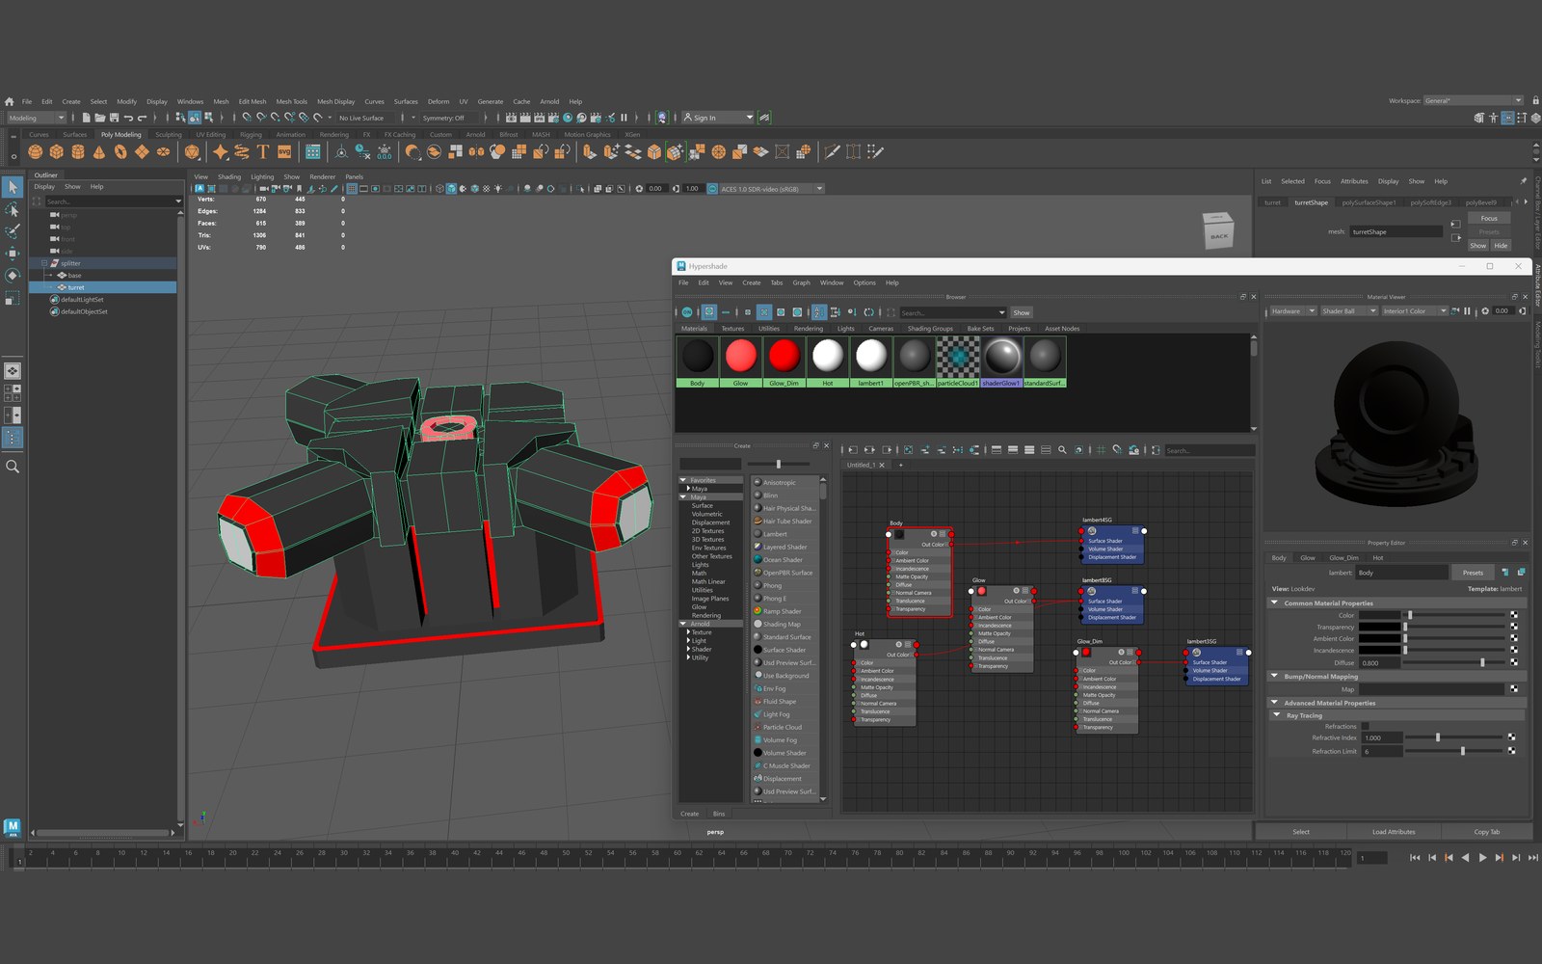Open the Shader Ball geometry dropdown

[1349, 311]
